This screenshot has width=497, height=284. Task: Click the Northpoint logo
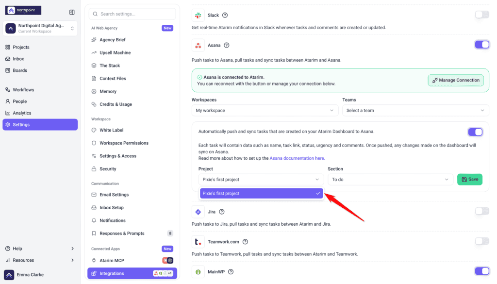(x=23, y=11)
